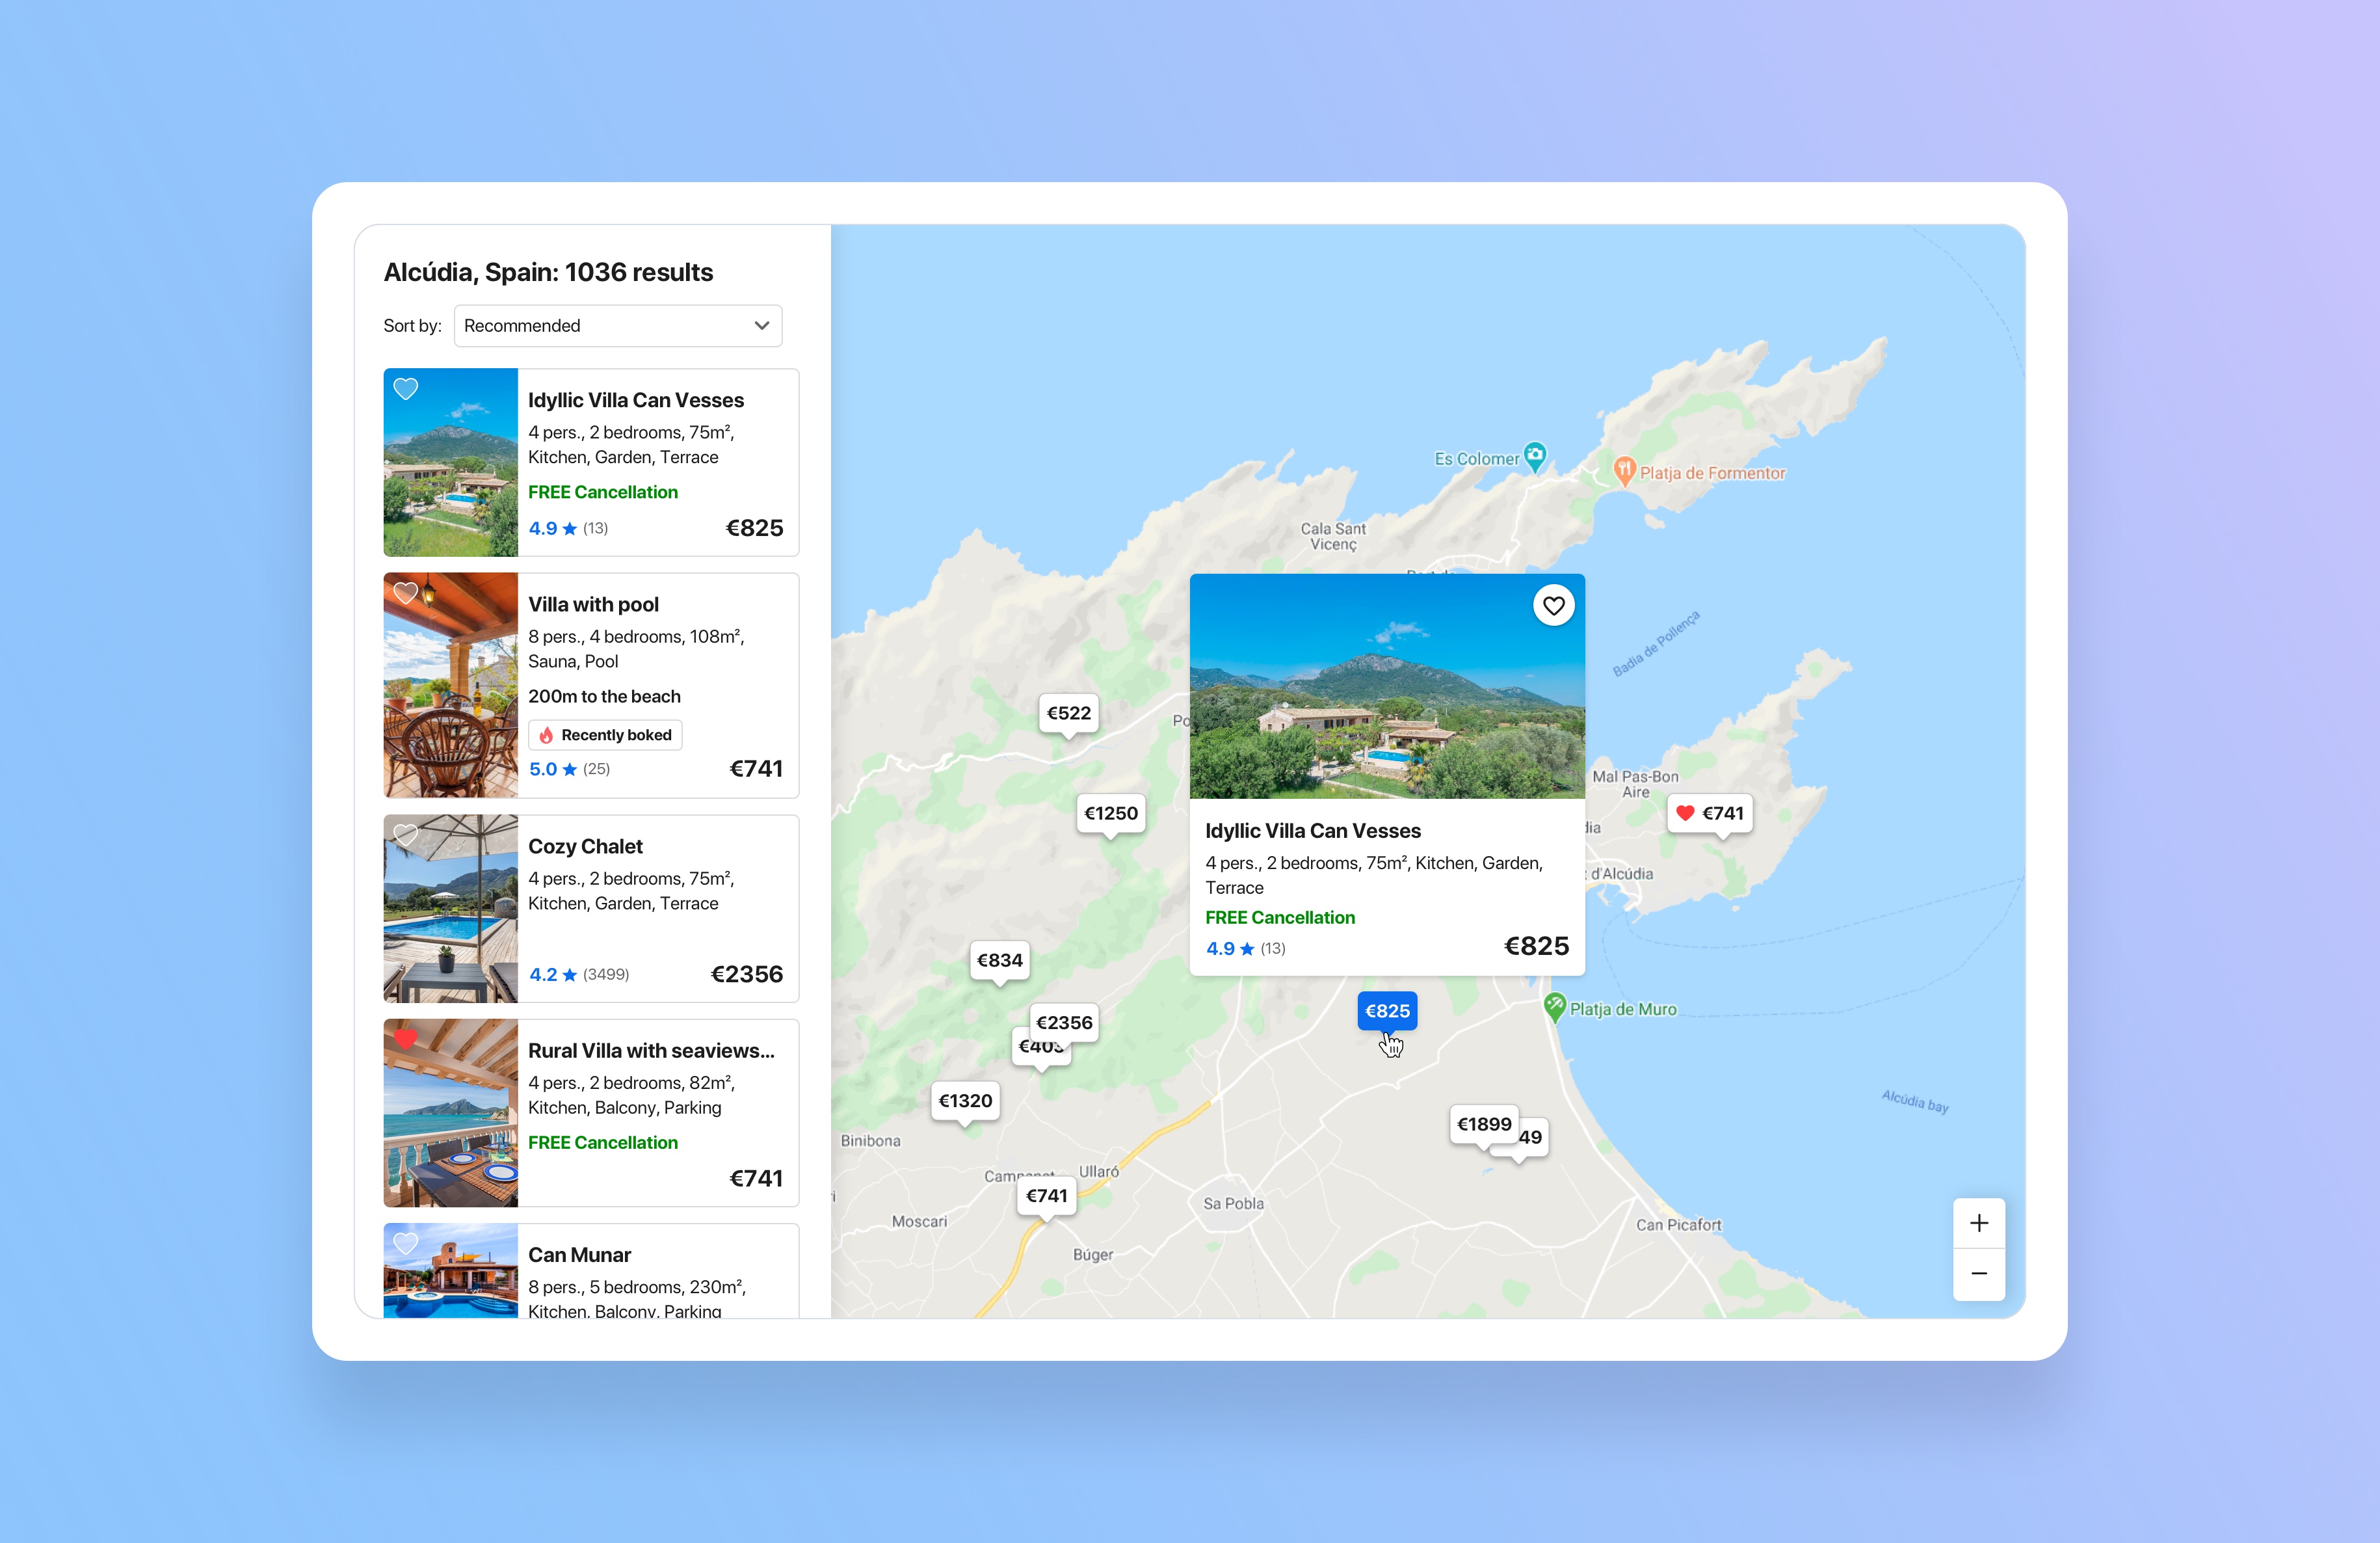Click the €741 map marker with red heart
This screenshot has width=2380, height=1543.
click(x=1709, y=812)
